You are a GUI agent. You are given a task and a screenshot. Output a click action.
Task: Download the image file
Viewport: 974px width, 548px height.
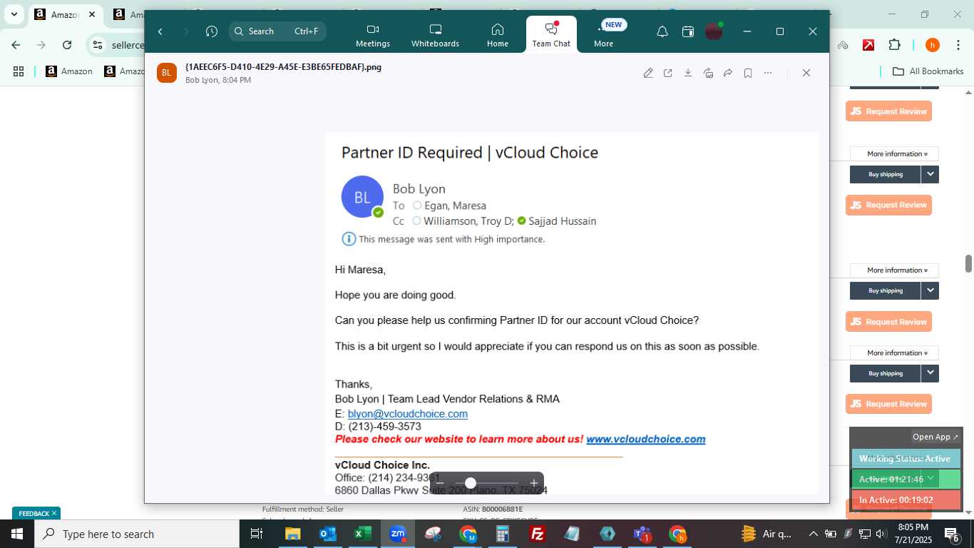(x=688, y=73)
